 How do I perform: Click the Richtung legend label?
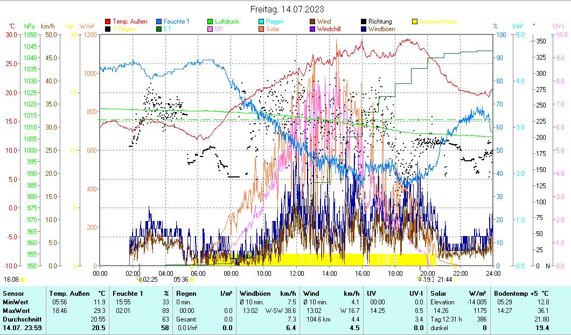(380, 22)
